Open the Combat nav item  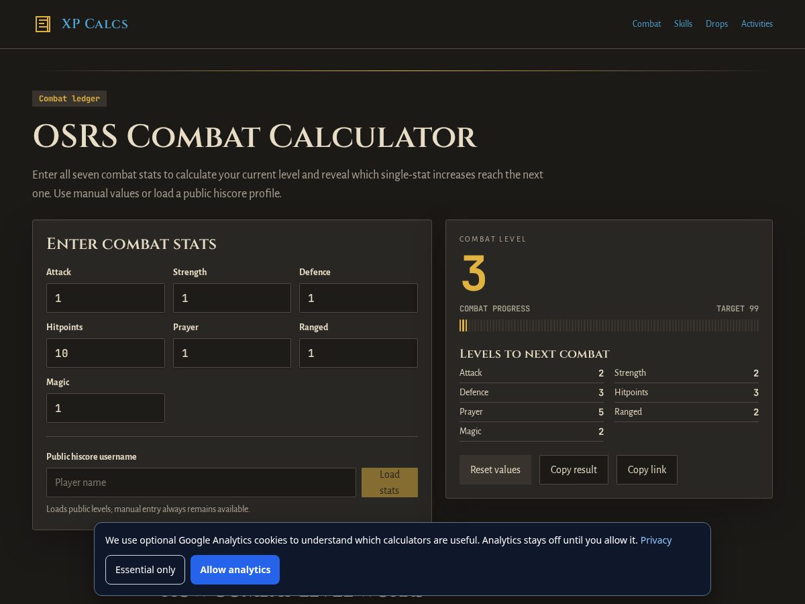647,23
